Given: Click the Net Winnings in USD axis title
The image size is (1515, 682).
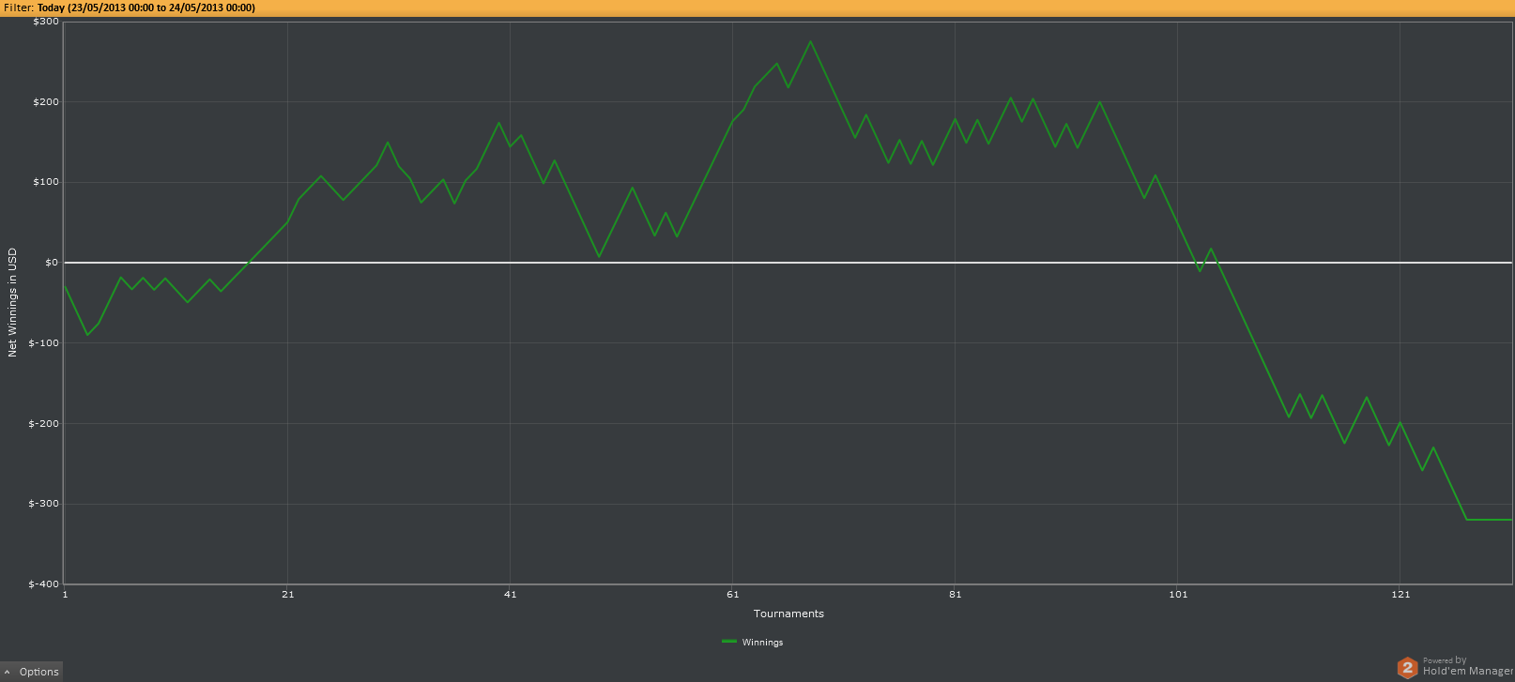Looking at the screenshot, I should tap(12, 302).
